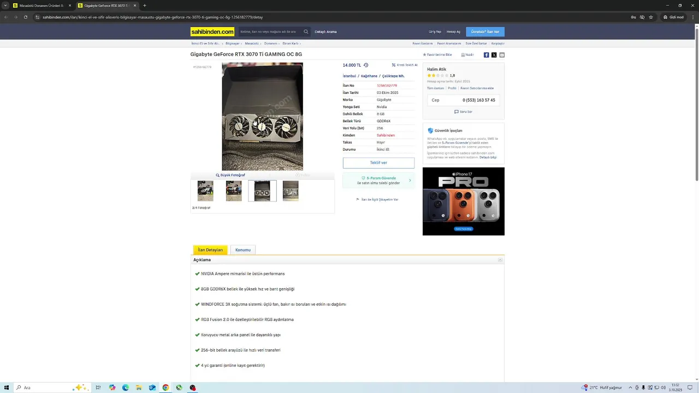Open seller Profili link
Screen dimensions: 699x393
452,88
